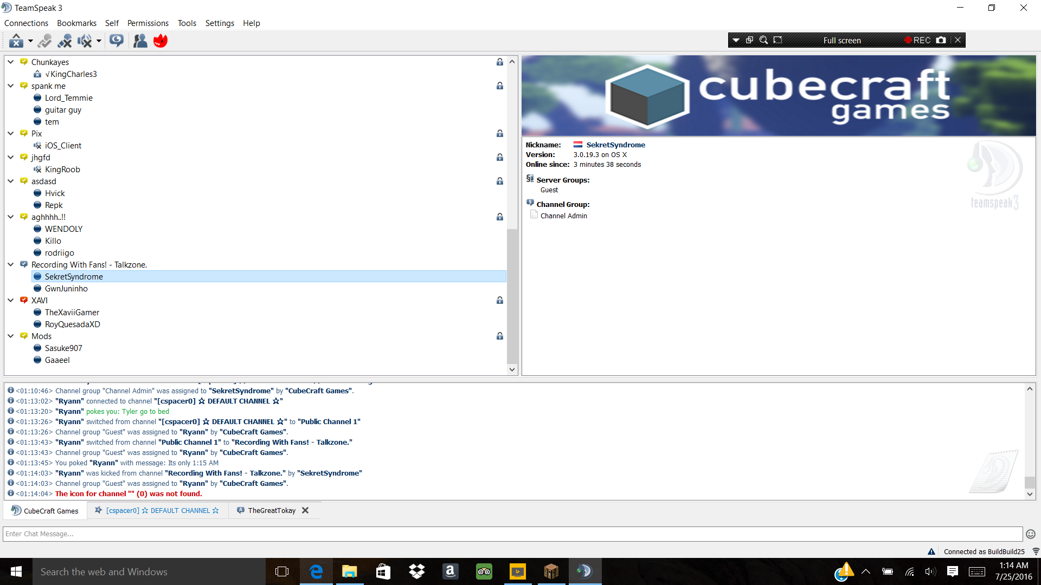Viewport: 1041px width, 585px height.
Task: Select the SekretSyndrome user row
Action: click(269, 277)
